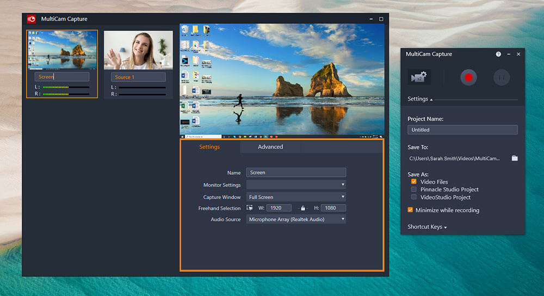The height and width of the screenshot is (296, 544).
Task: Browse Save To folder icon
Action: tap(515, 158)
